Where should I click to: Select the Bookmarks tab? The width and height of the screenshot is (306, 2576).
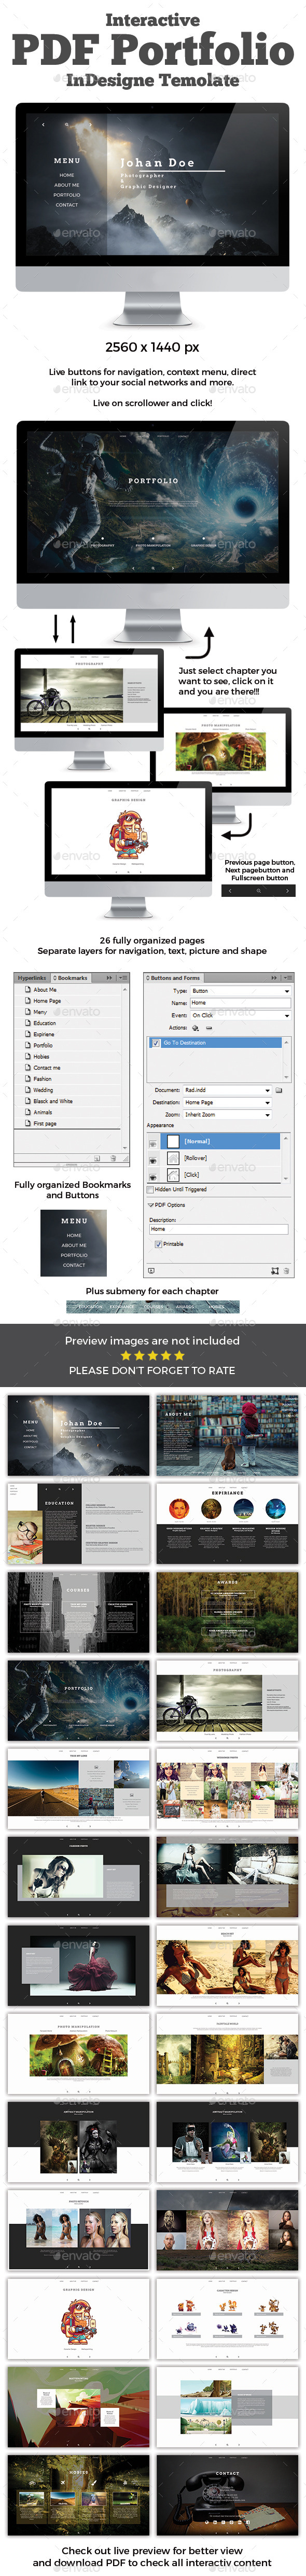70,978
